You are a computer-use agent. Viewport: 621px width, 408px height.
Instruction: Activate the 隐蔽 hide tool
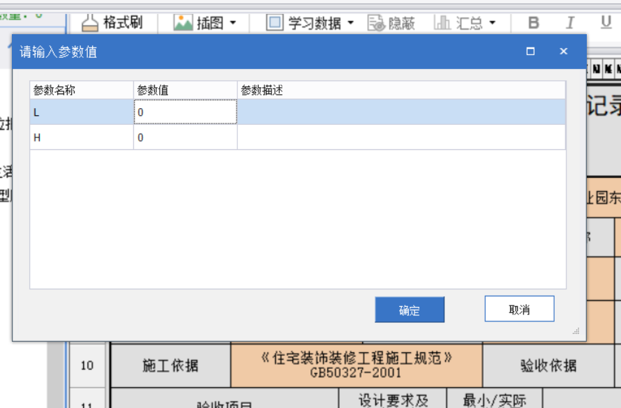point(388,22)
